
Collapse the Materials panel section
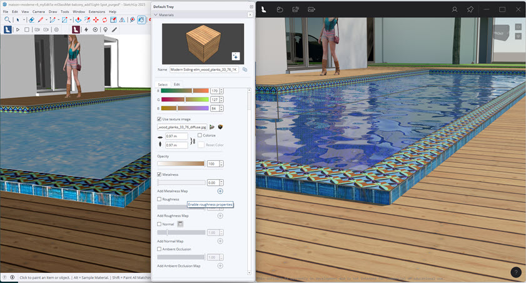click(x=156, y=15)
